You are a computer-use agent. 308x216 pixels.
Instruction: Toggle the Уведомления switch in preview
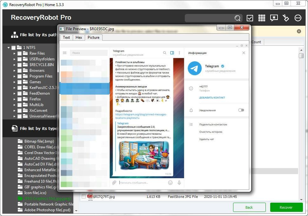[x=241, y=110]
